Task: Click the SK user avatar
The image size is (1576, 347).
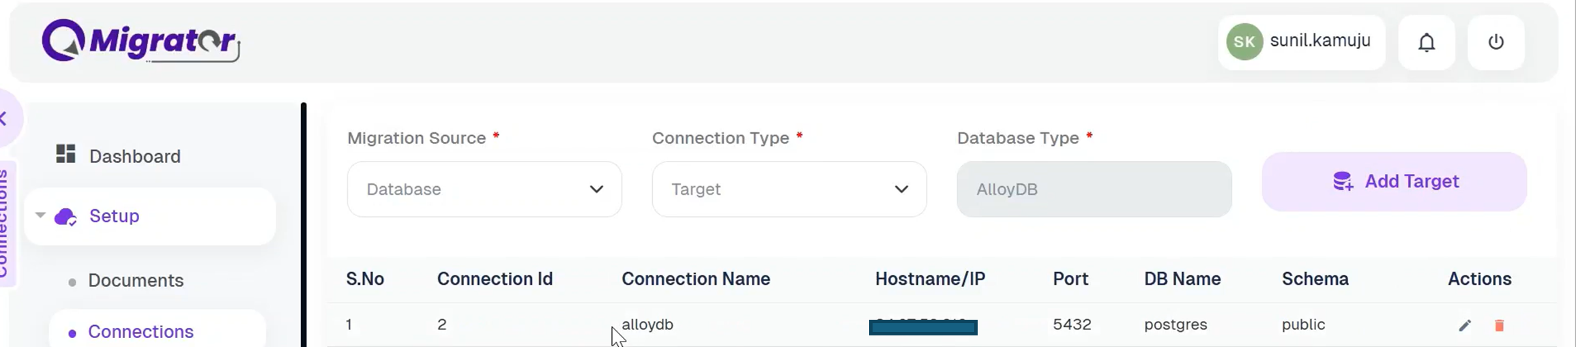Action: pos(1244,42)
